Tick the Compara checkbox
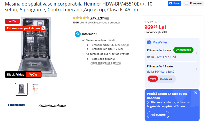 (x=186, y=3)
